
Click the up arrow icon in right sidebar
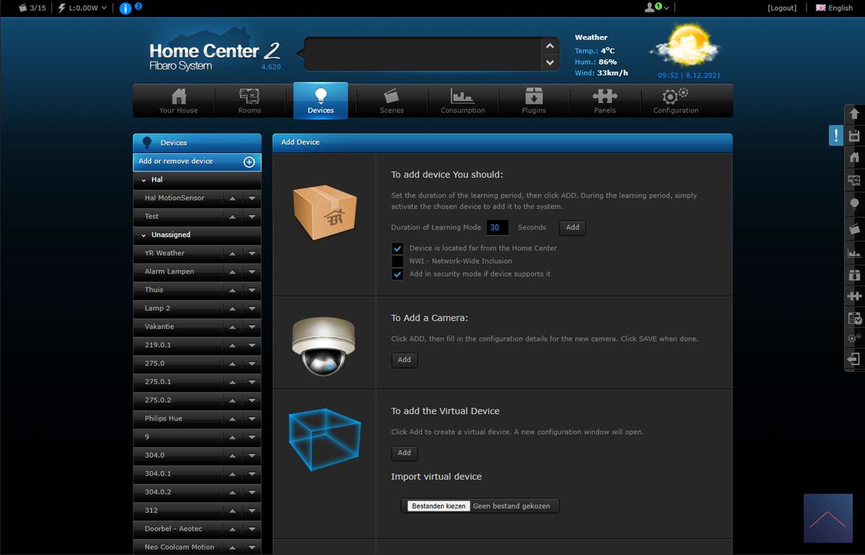click(x=854, y=114)
